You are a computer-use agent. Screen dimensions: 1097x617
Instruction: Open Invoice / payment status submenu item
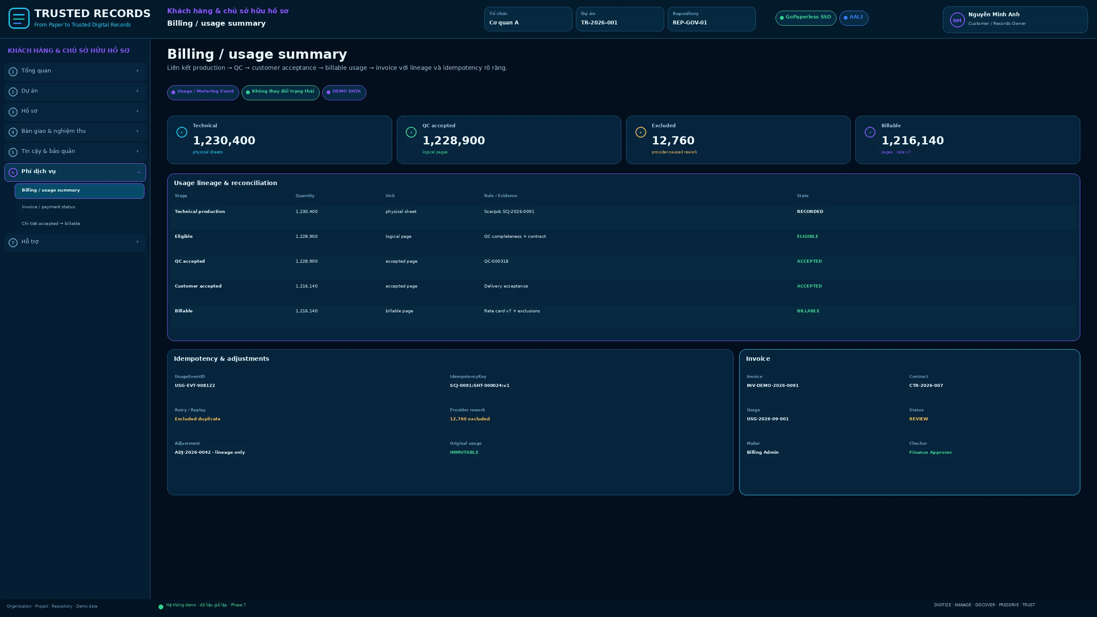pos(79,207)
